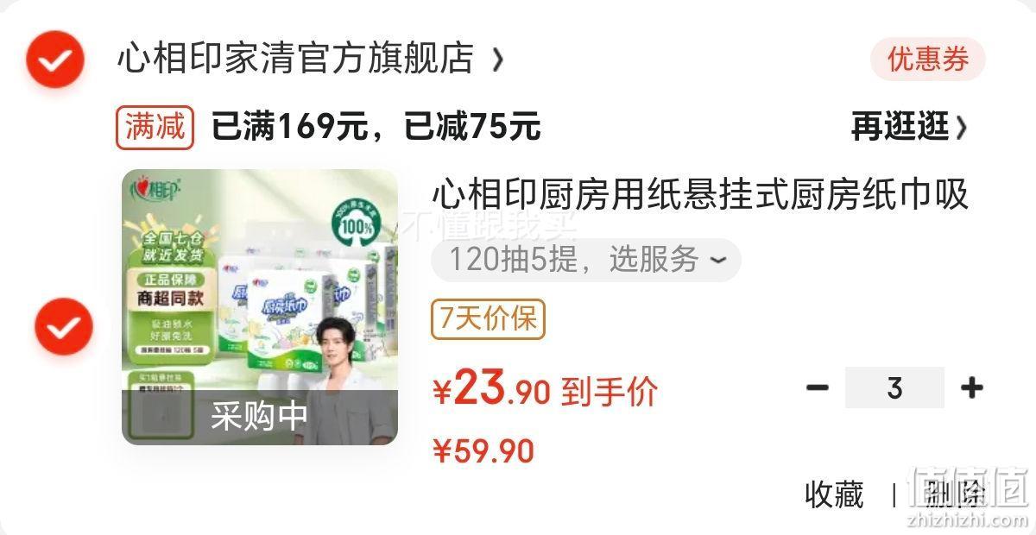Tap the ¥23.90 到手价 price

click(x=545, y=391)
